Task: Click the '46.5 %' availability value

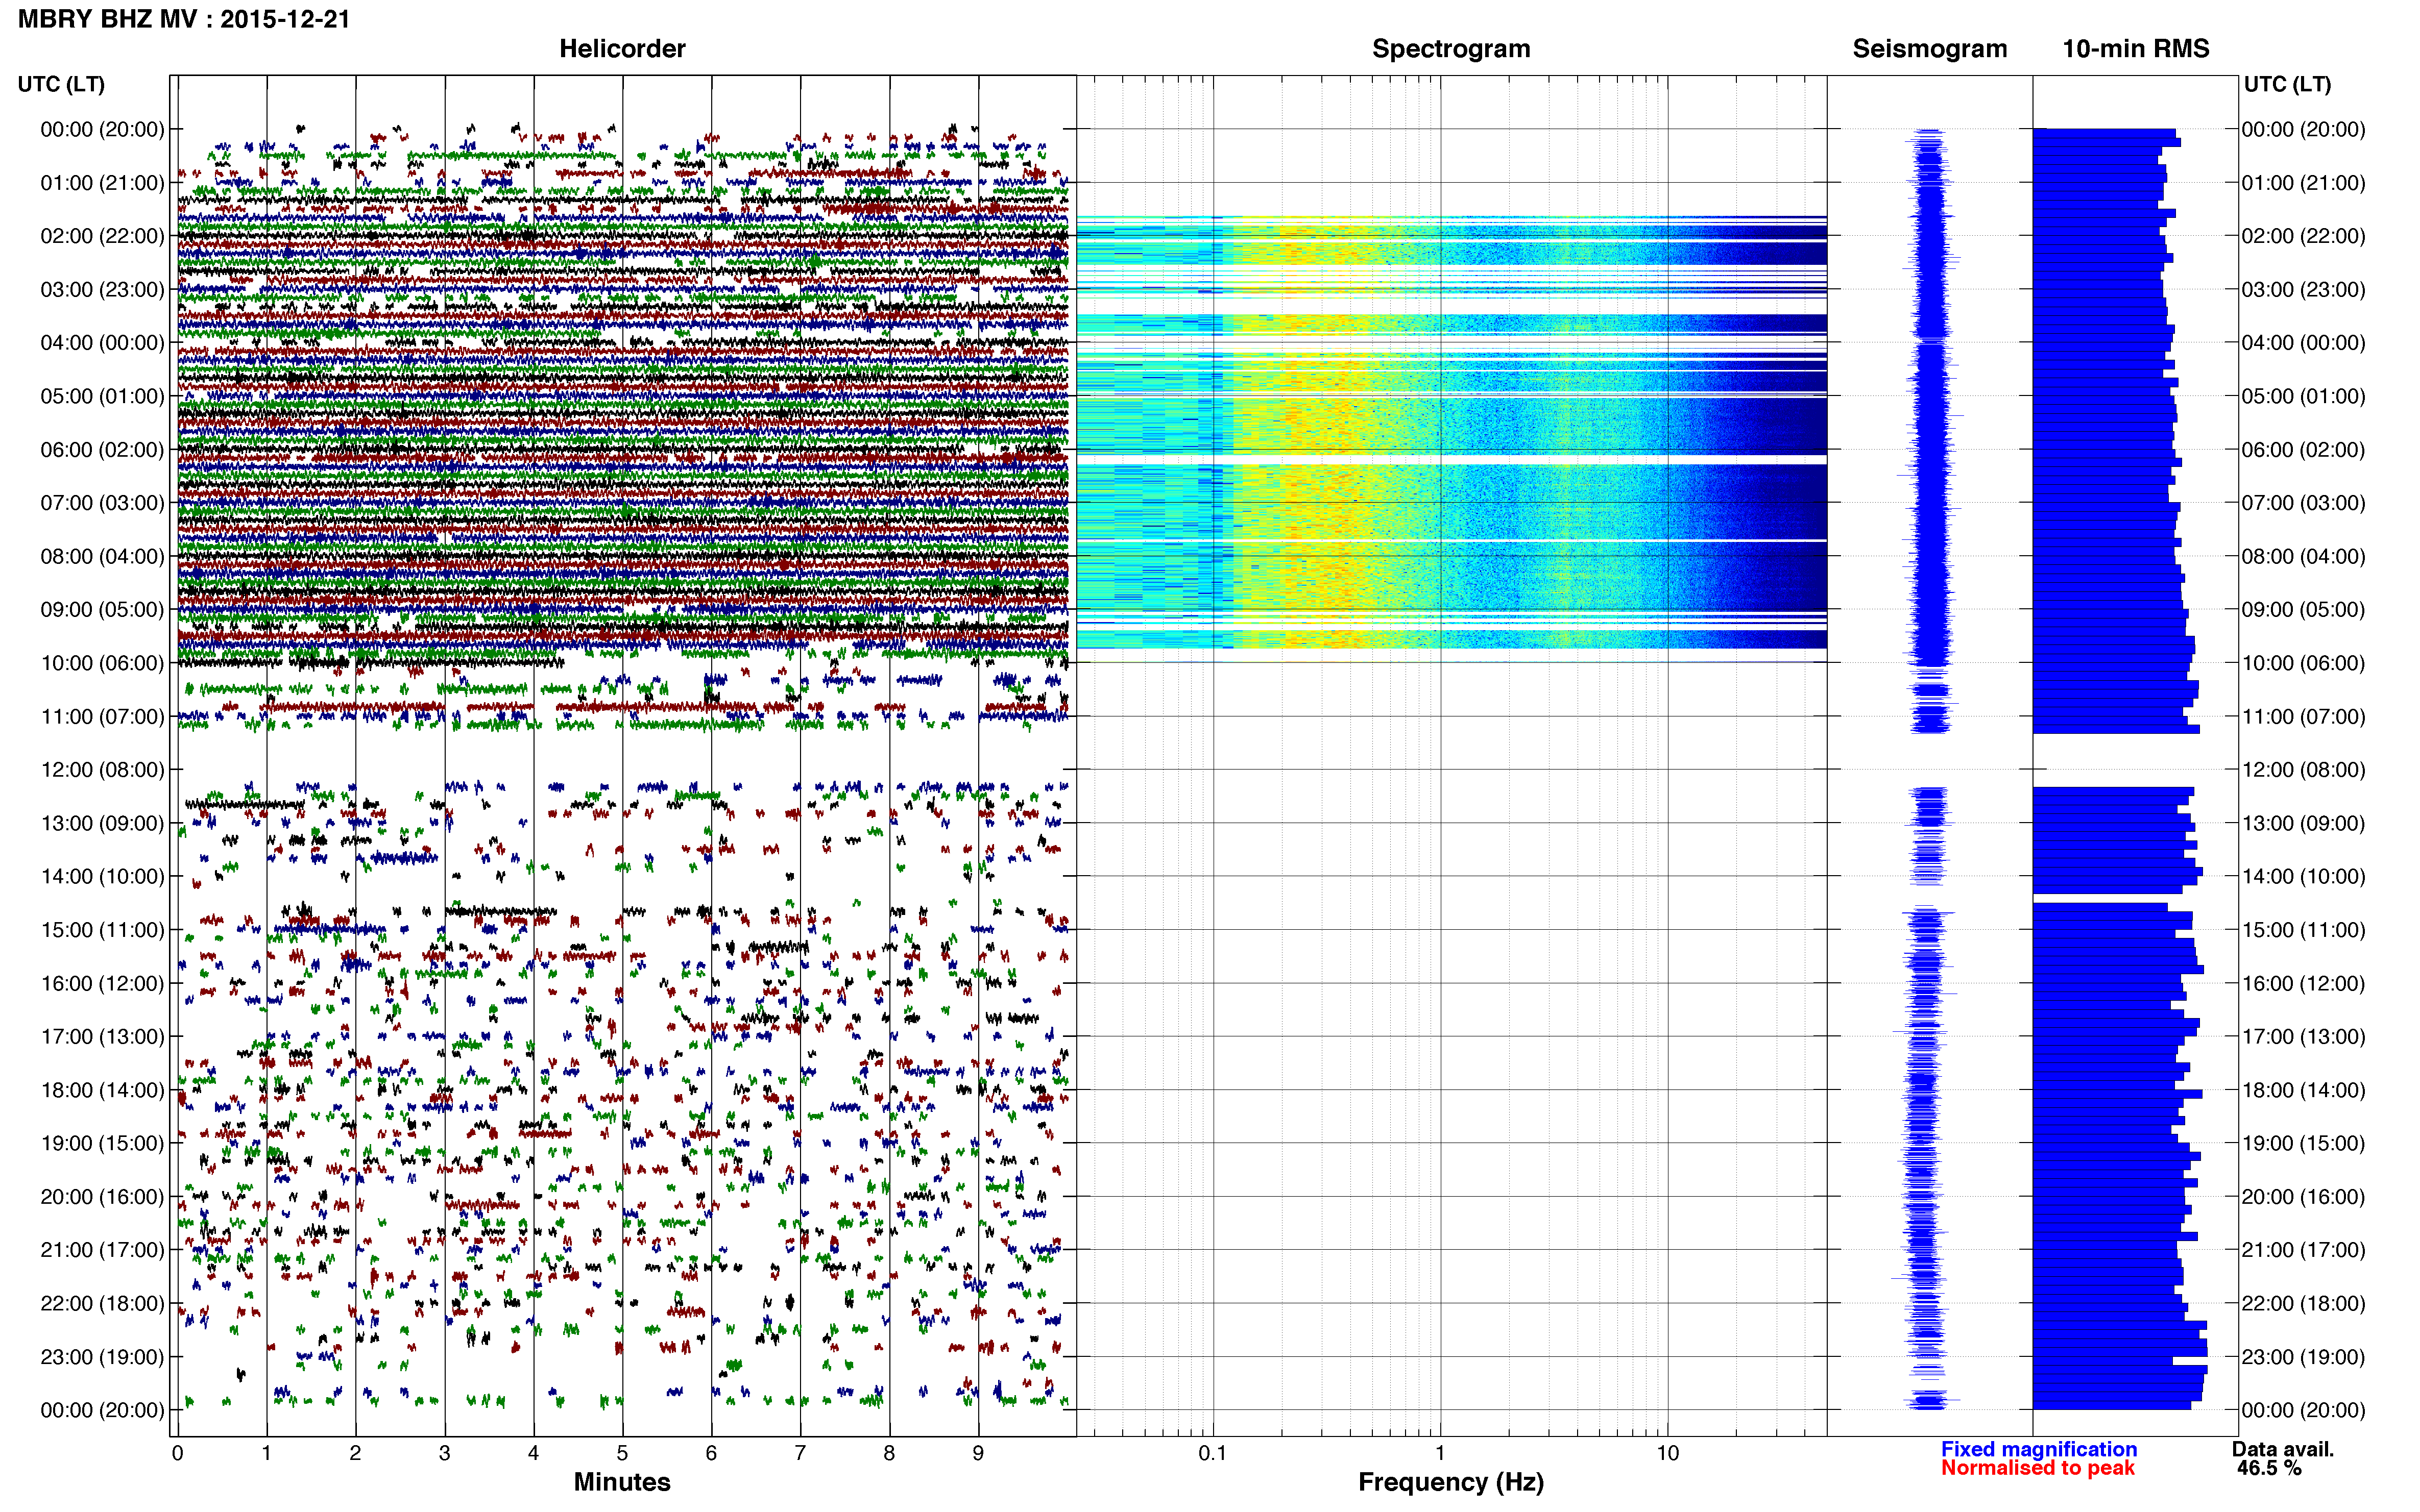Action: [2269, 1468]
